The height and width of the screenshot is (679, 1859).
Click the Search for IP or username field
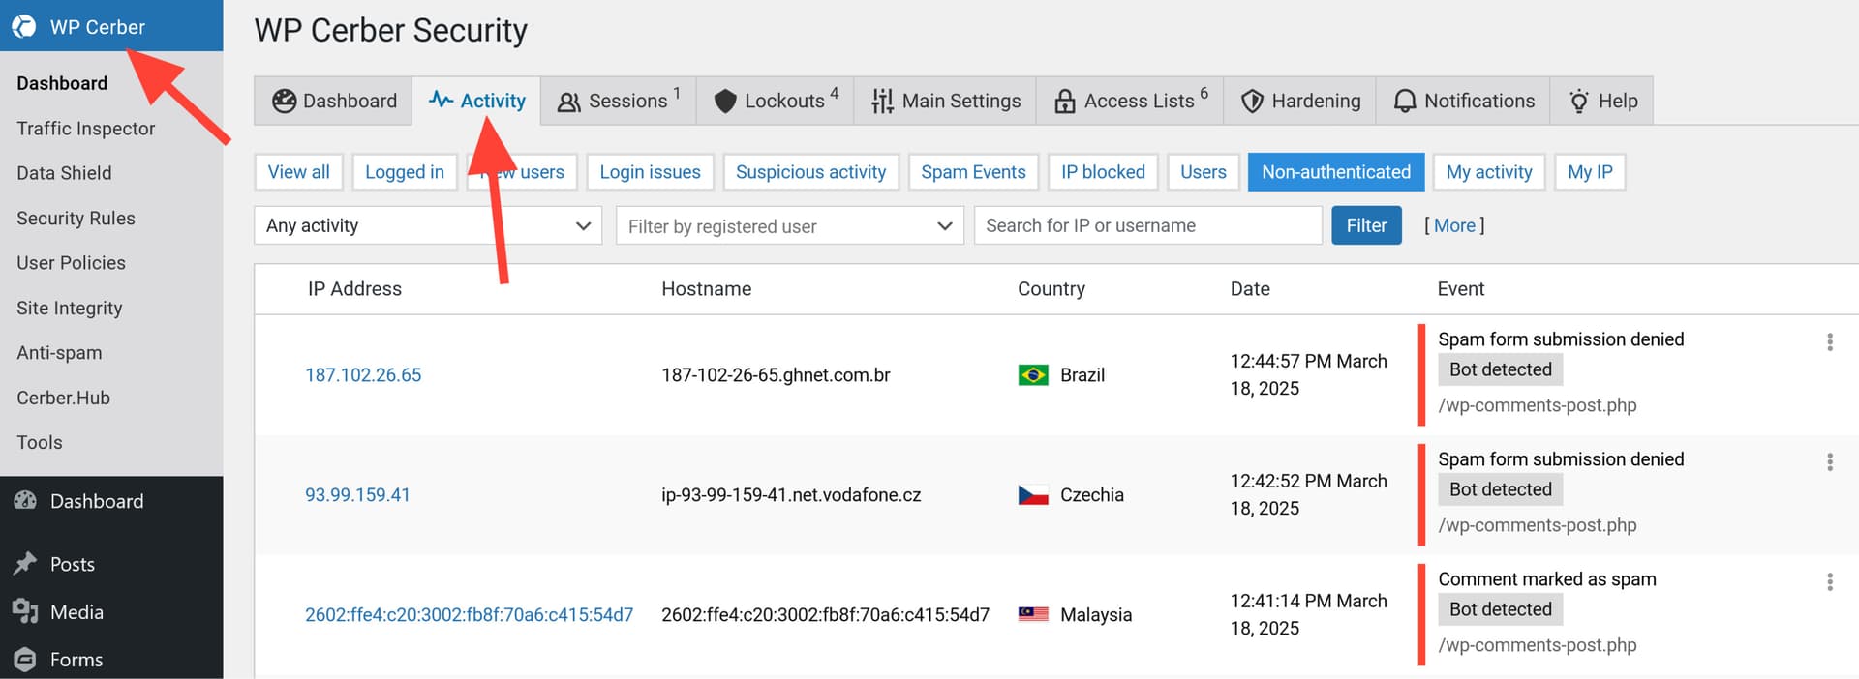(1147, 225)
